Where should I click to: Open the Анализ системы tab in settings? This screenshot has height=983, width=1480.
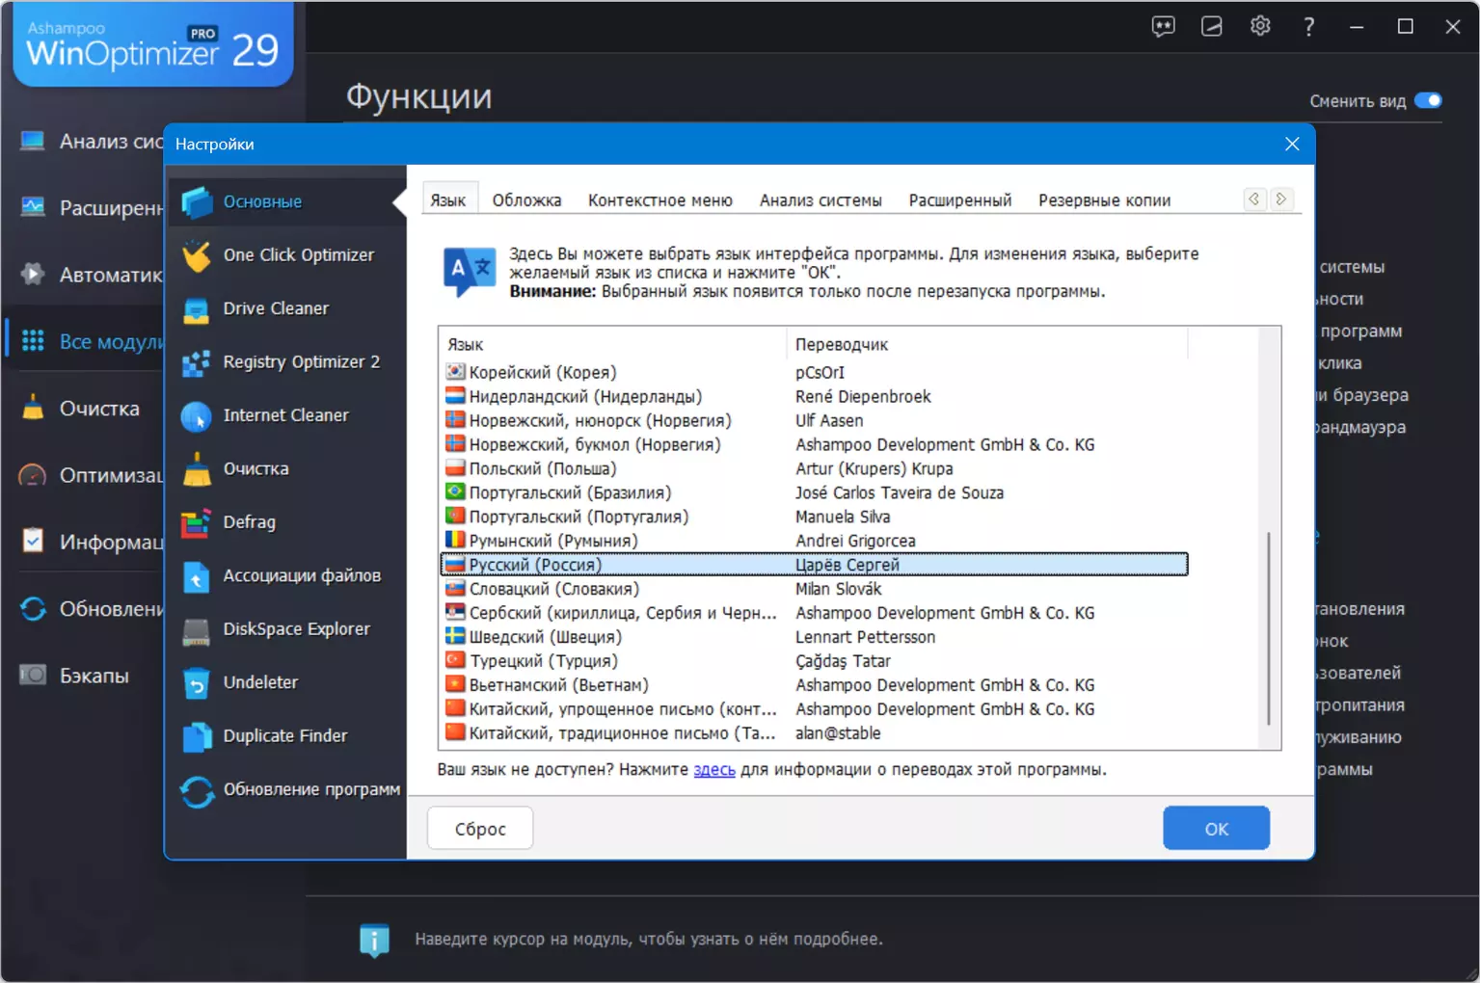821,200
